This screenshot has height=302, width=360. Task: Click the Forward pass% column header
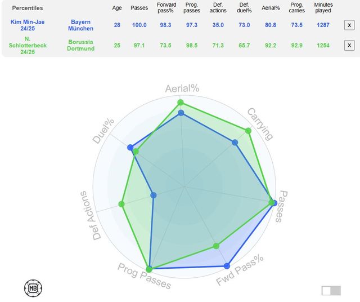pos(166,8)
